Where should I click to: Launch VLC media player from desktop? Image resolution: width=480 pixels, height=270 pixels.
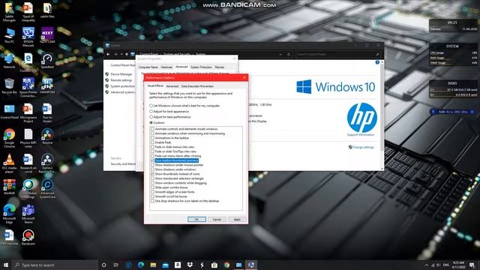coord(9,163)
